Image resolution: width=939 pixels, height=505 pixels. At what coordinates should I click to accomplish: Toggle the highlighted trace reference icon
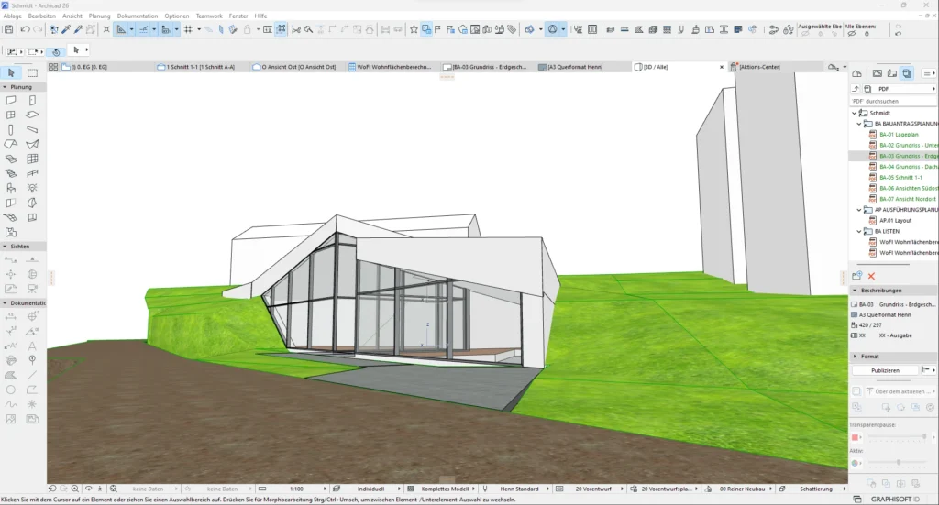pos(426,29)
